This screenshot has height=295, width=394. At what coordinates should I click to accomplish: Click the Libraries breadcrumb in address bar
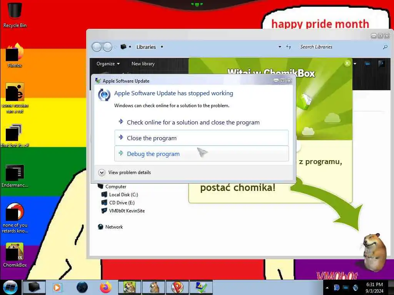146,47
